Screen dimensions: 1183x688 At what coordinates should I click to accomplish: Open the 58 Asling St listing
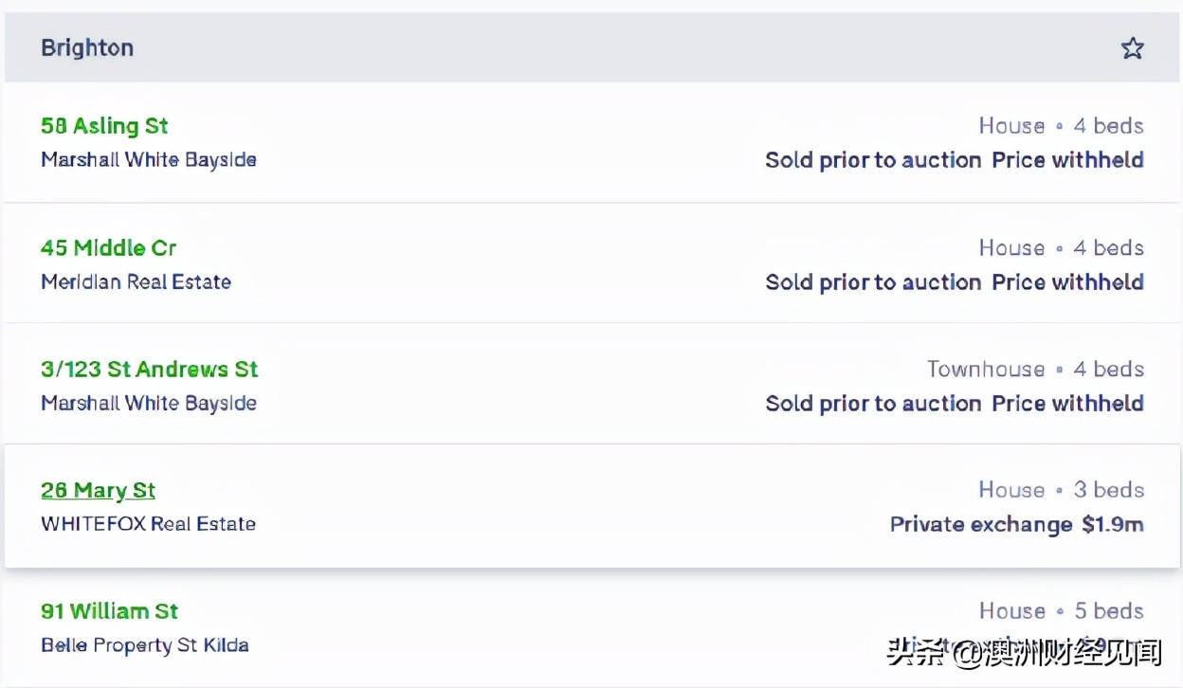pos(104,126)
